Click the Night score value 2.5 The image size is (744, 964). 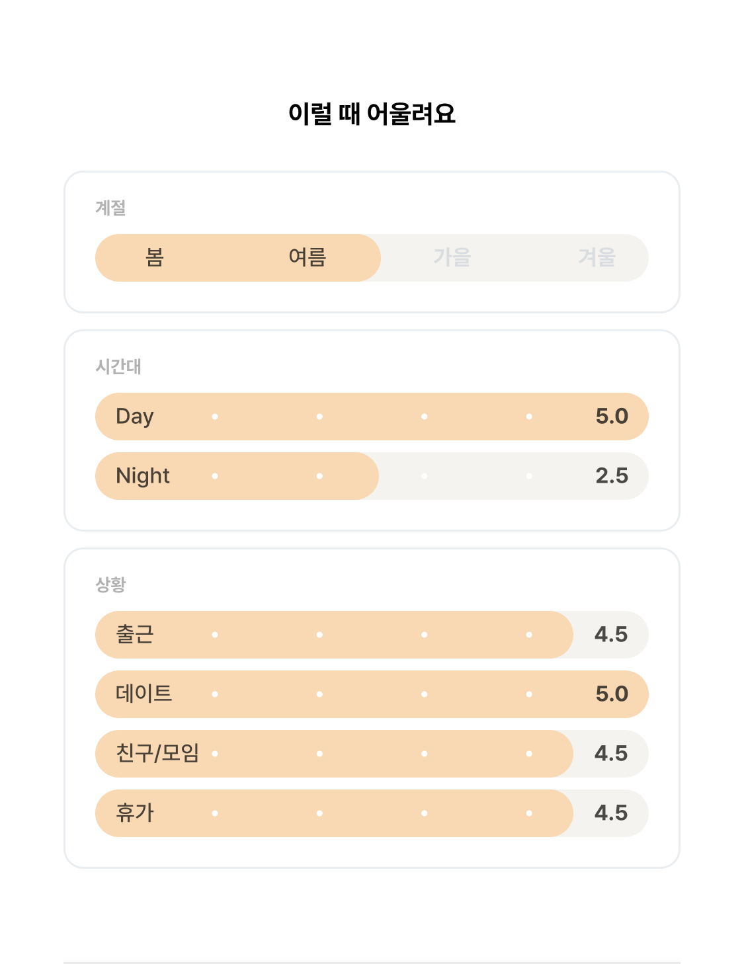[612, 476]
